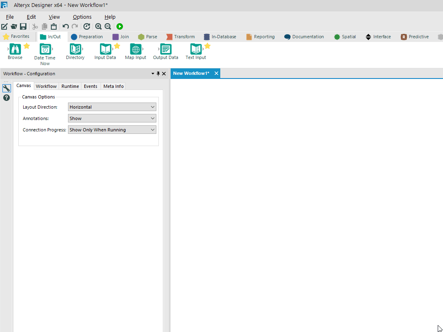The height and width of the screenshot is (332, 443).
Task: Open the Layout Direction dropdown
Action: tap(112, 107)
